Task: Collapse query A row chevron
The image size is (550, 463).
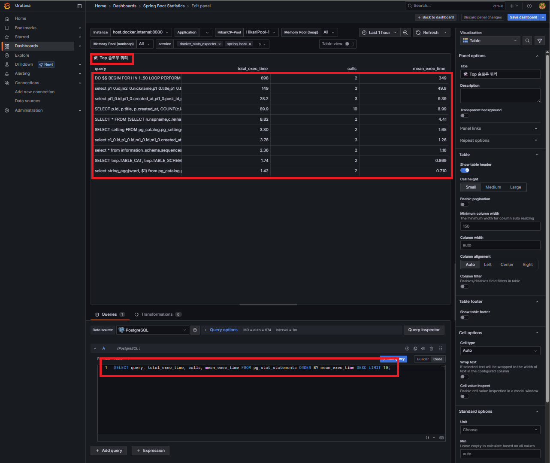Action: tap(95, 348)
